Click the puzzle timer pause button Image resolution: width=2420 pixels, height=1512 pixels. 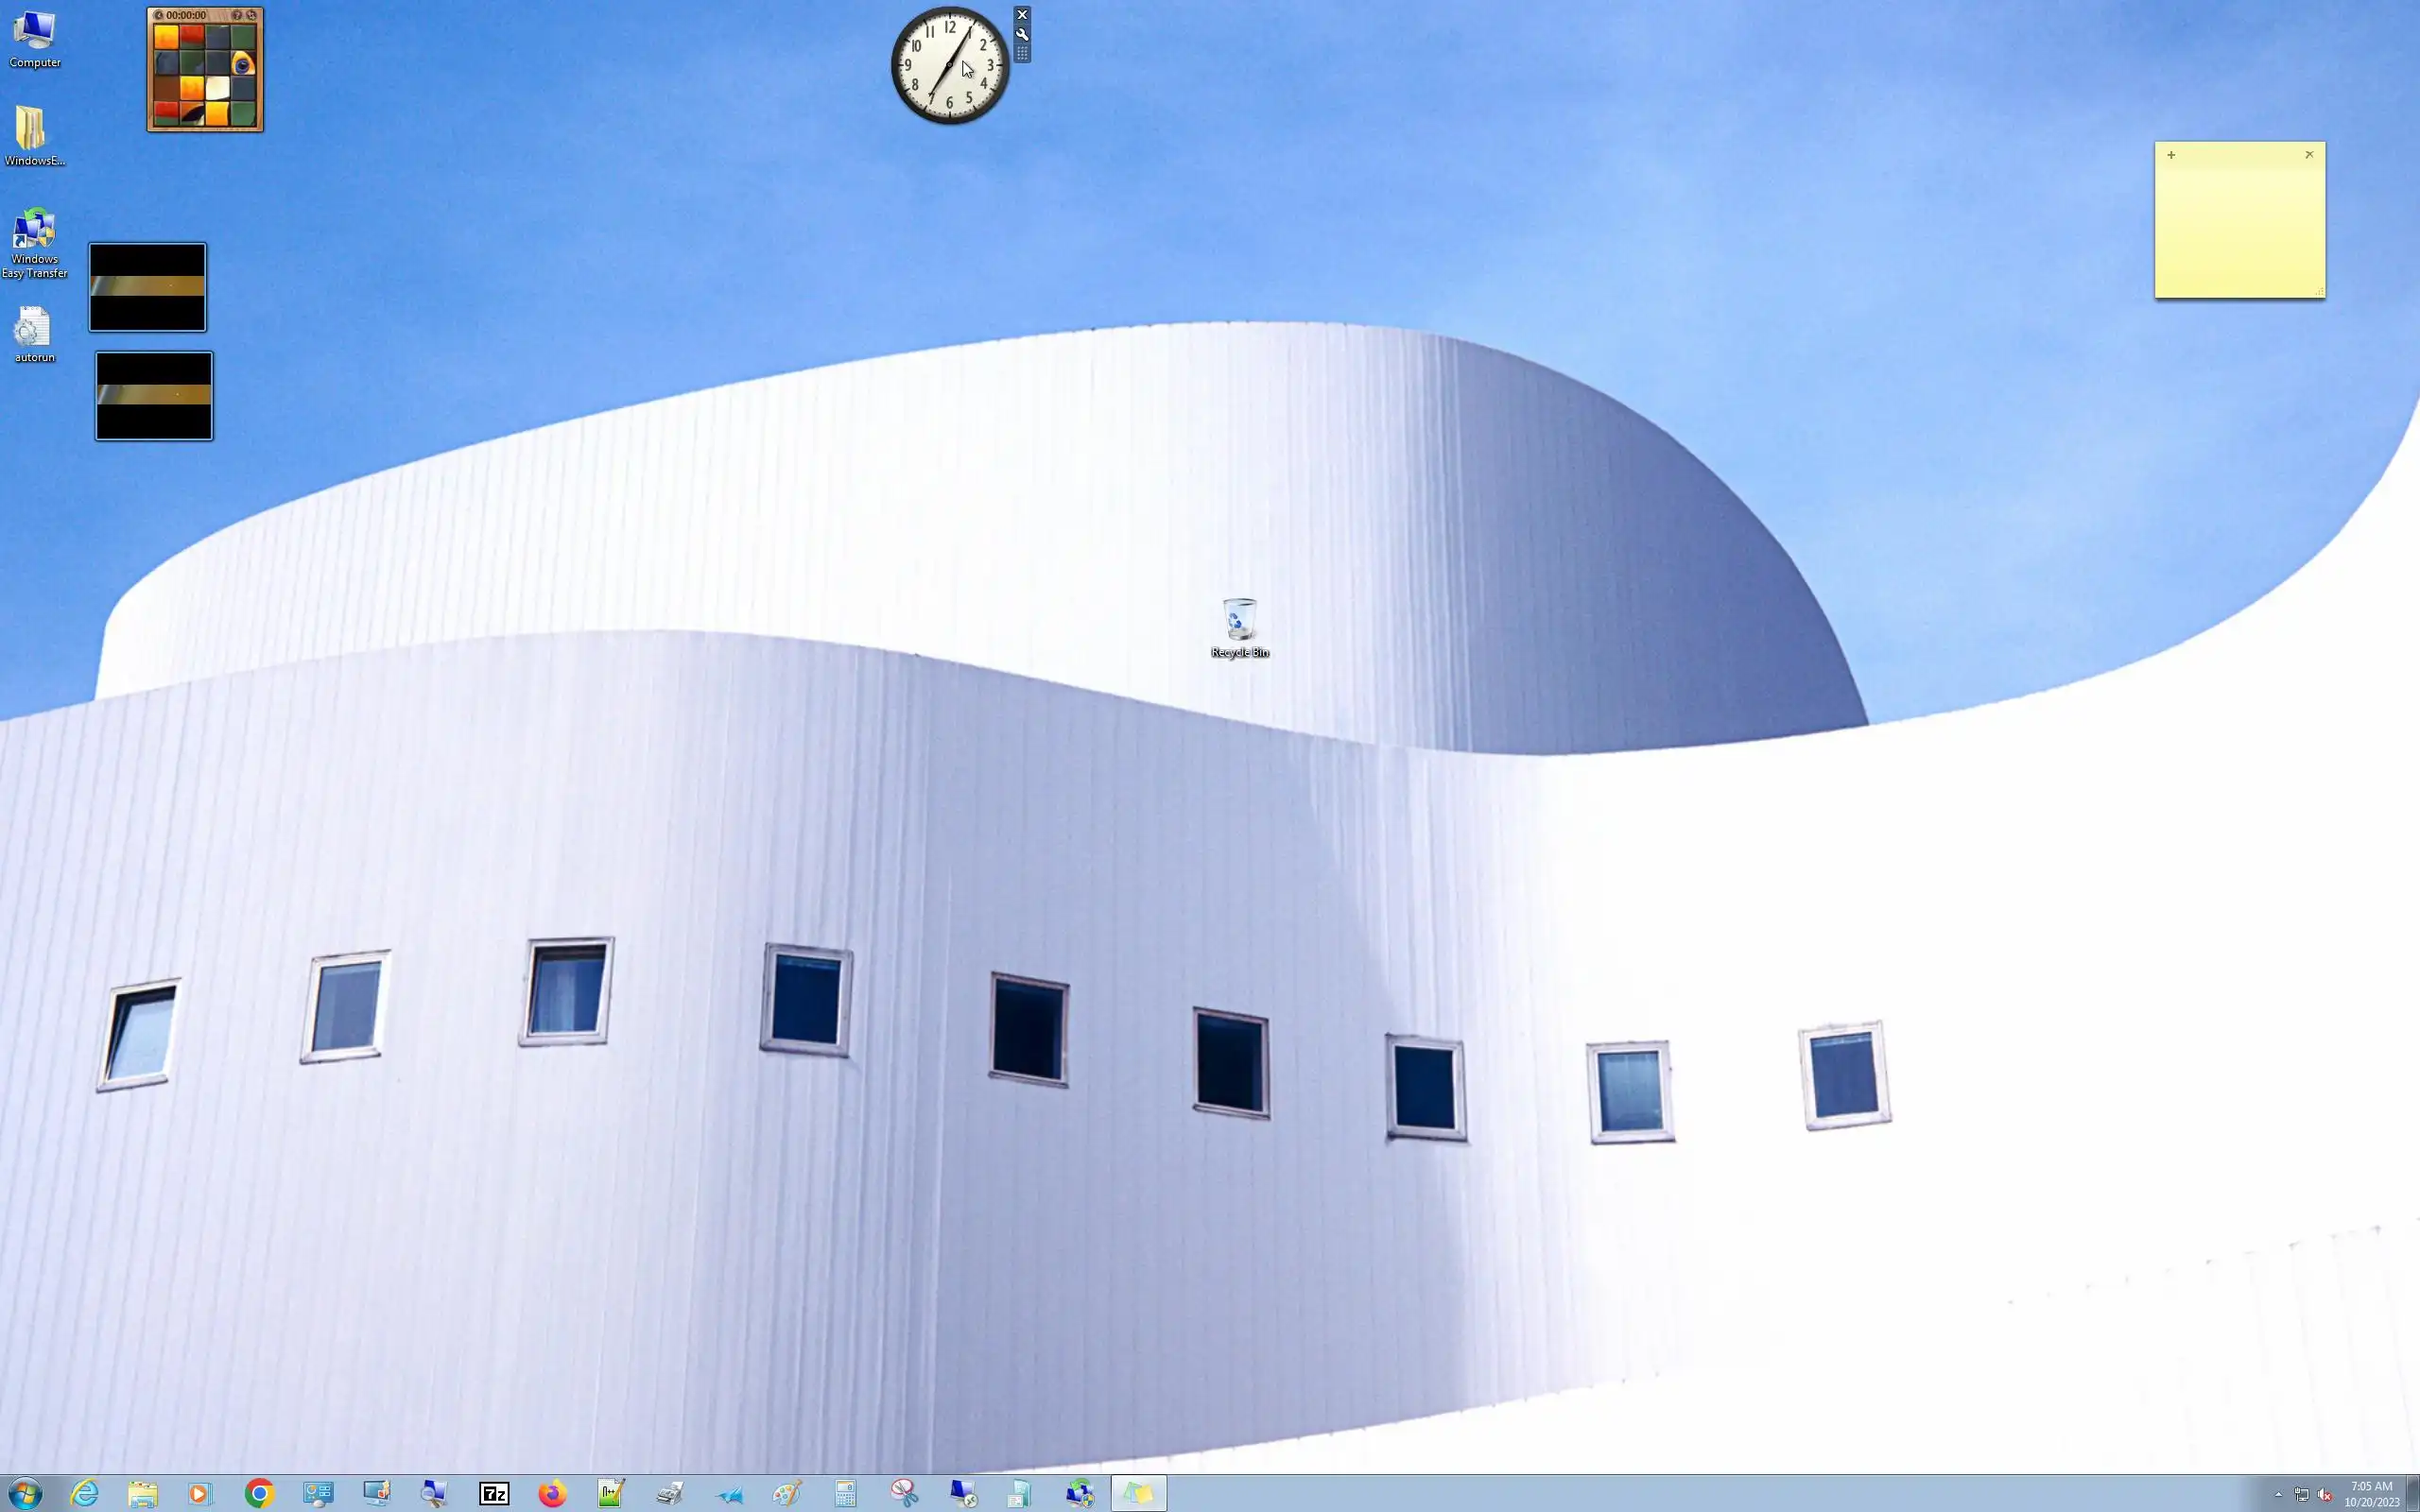[x=159, y=15]
